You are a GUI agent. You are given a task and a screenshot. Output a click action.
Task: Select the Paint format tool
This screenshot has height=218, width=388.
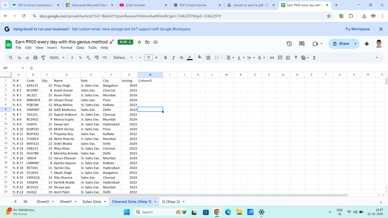tap(43, 58)
